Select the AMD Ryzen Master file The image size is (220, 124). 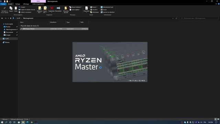click(54, 29)
